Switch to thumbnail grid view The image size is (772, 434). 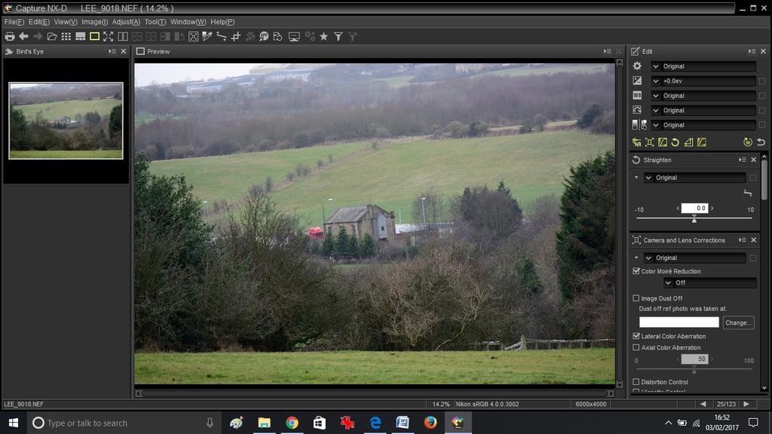(x=66, y=36)
